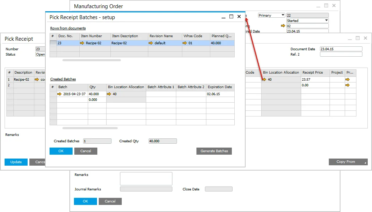Click link arrow next to Receipt Price 0.00
Image resolution: width=372 pixels, height=212 pixels.
(x=348, y=85)
